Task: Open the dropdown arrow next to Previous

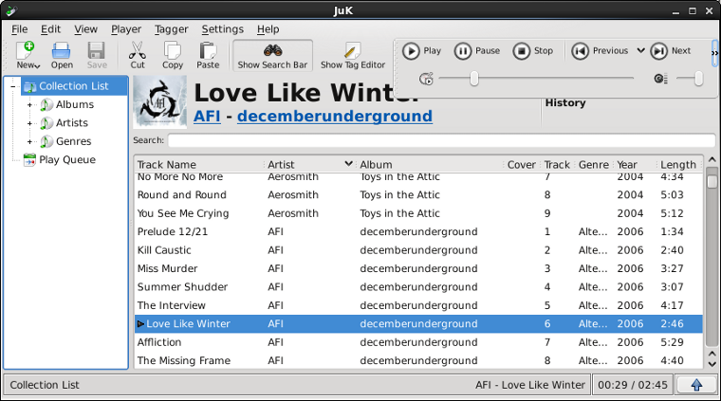Action: 640,51
